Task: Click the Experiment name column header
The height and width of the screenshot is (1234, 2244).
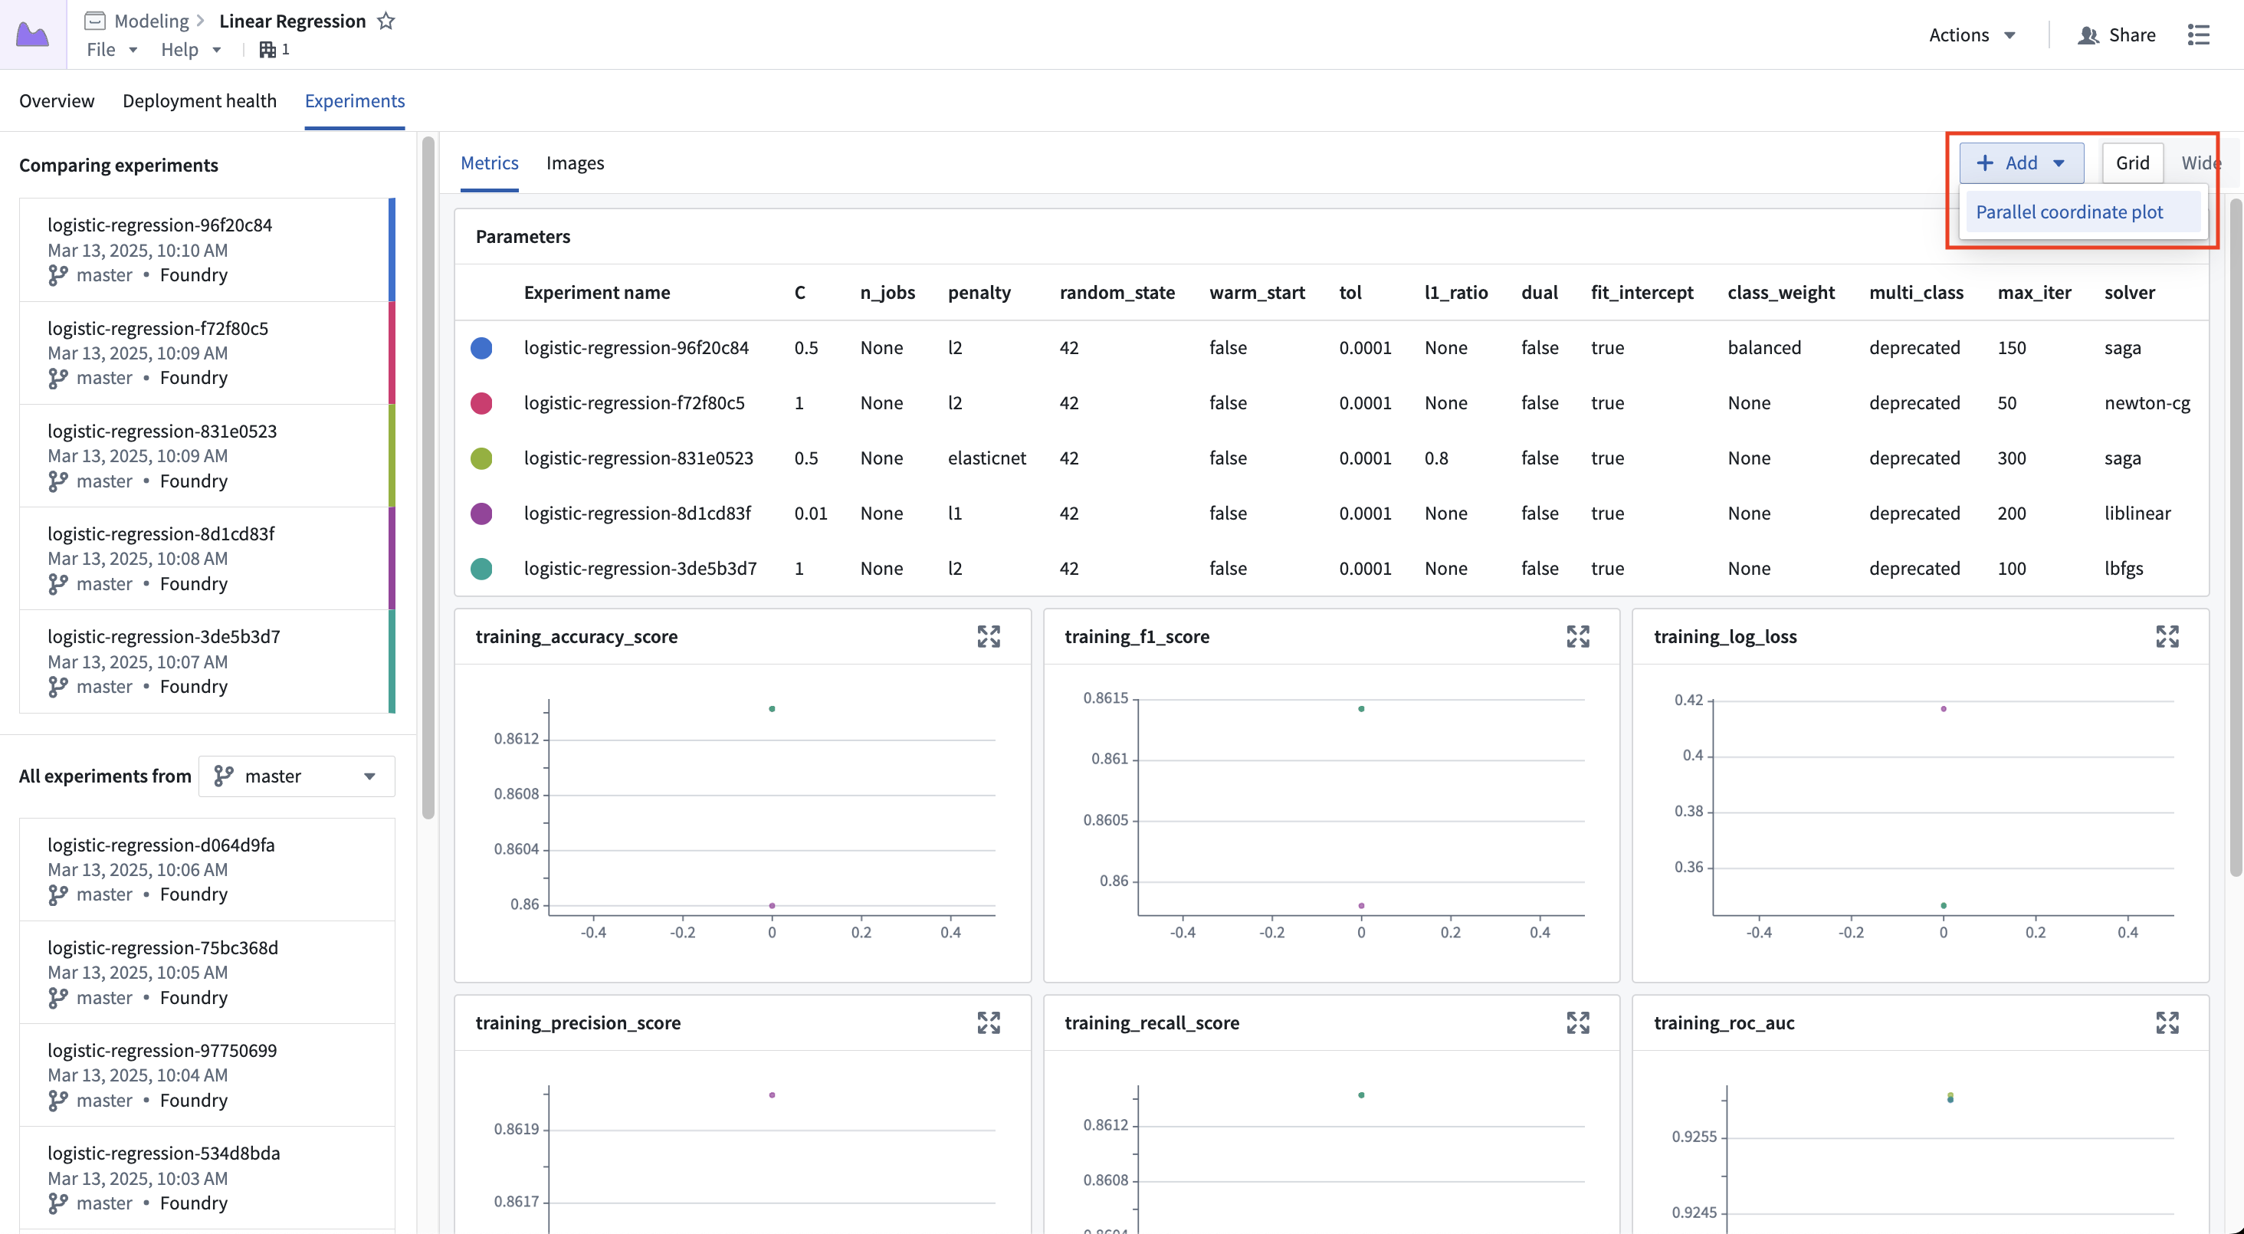Action: tap(597, 293)
